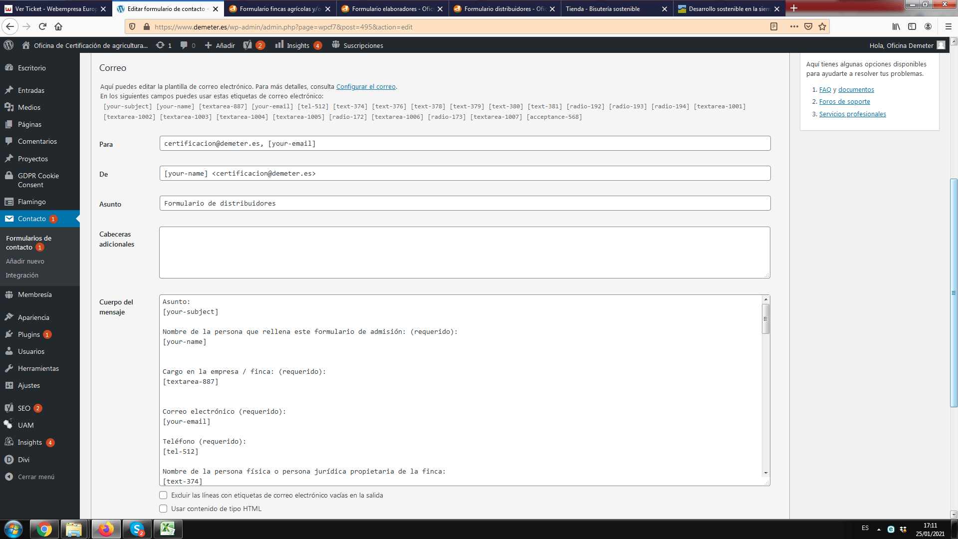Click the Para email field
Viewport: 958px width, 539px height.
[465, 143]
